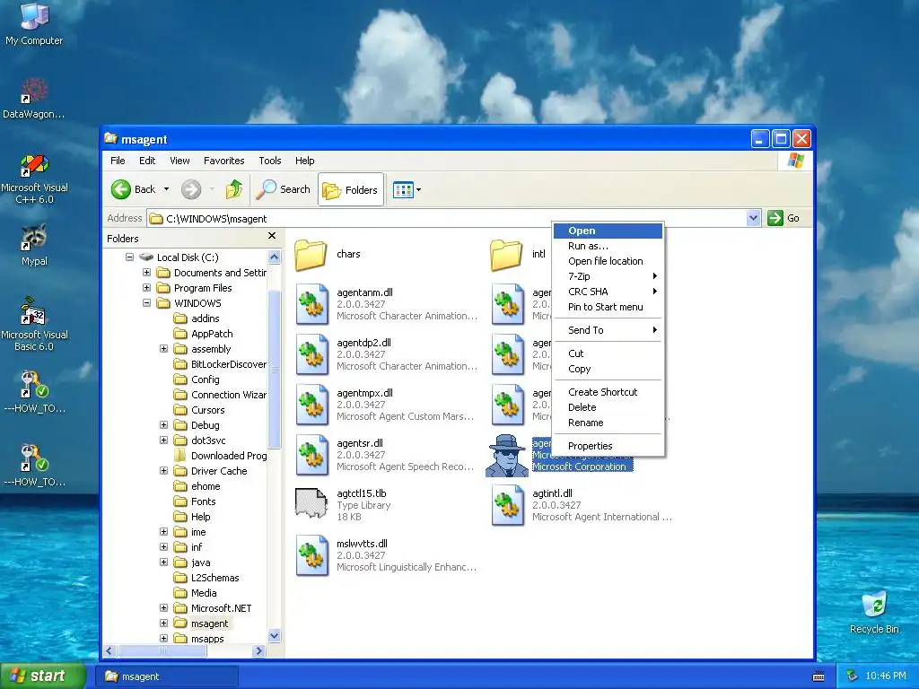Viewport: 919px width, 689px height.
Task: Open the Favorites menu
Action: tap(223, 161)
